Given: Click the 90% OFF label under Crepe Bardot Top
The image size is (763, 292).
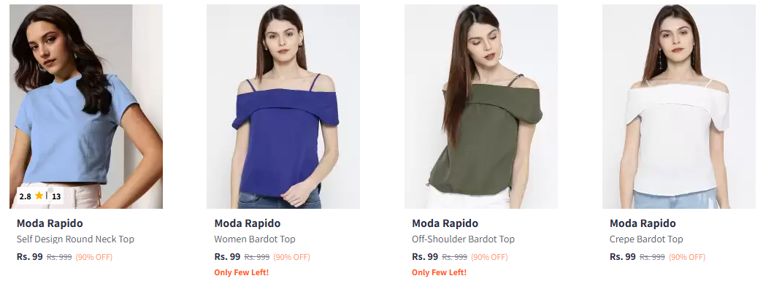Looking at the screenshot, I should point(686,257).
